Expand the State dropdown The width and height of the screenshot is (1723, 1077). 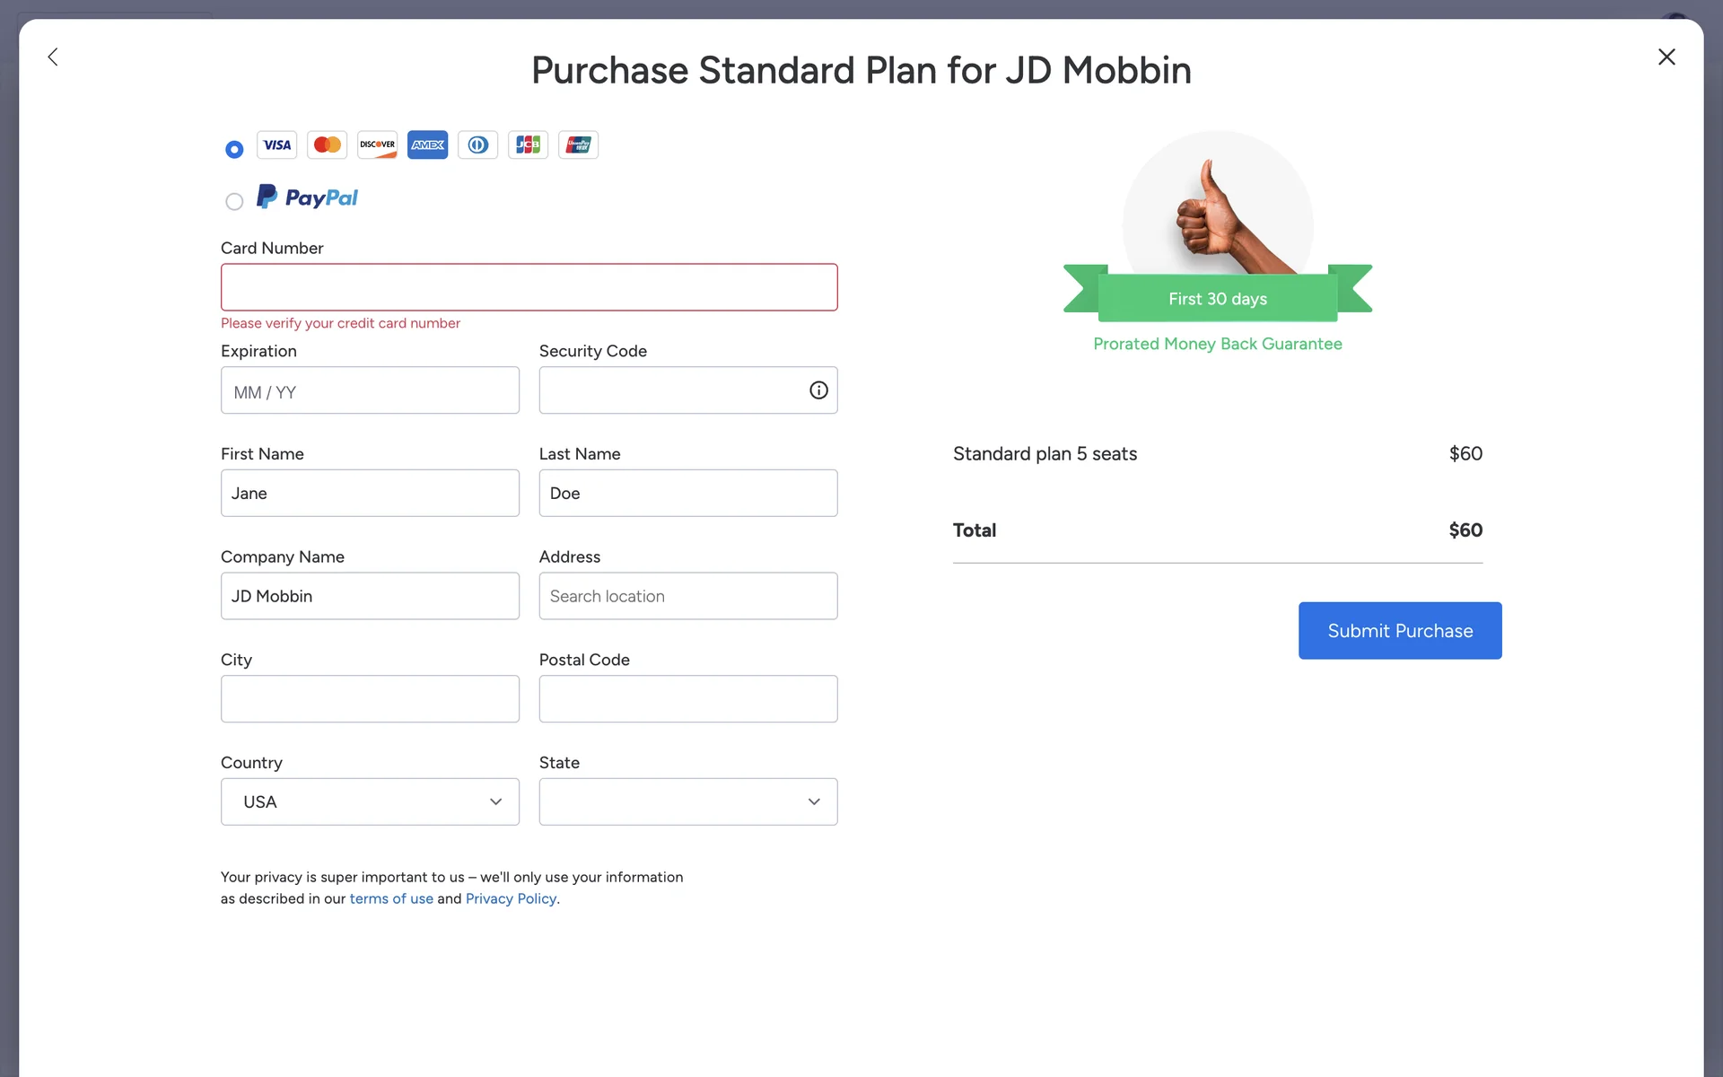coord(687,801)
